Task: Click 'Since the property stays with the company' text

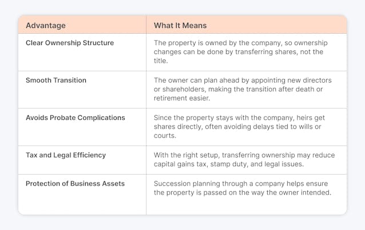Action: (x=223, y=118)
